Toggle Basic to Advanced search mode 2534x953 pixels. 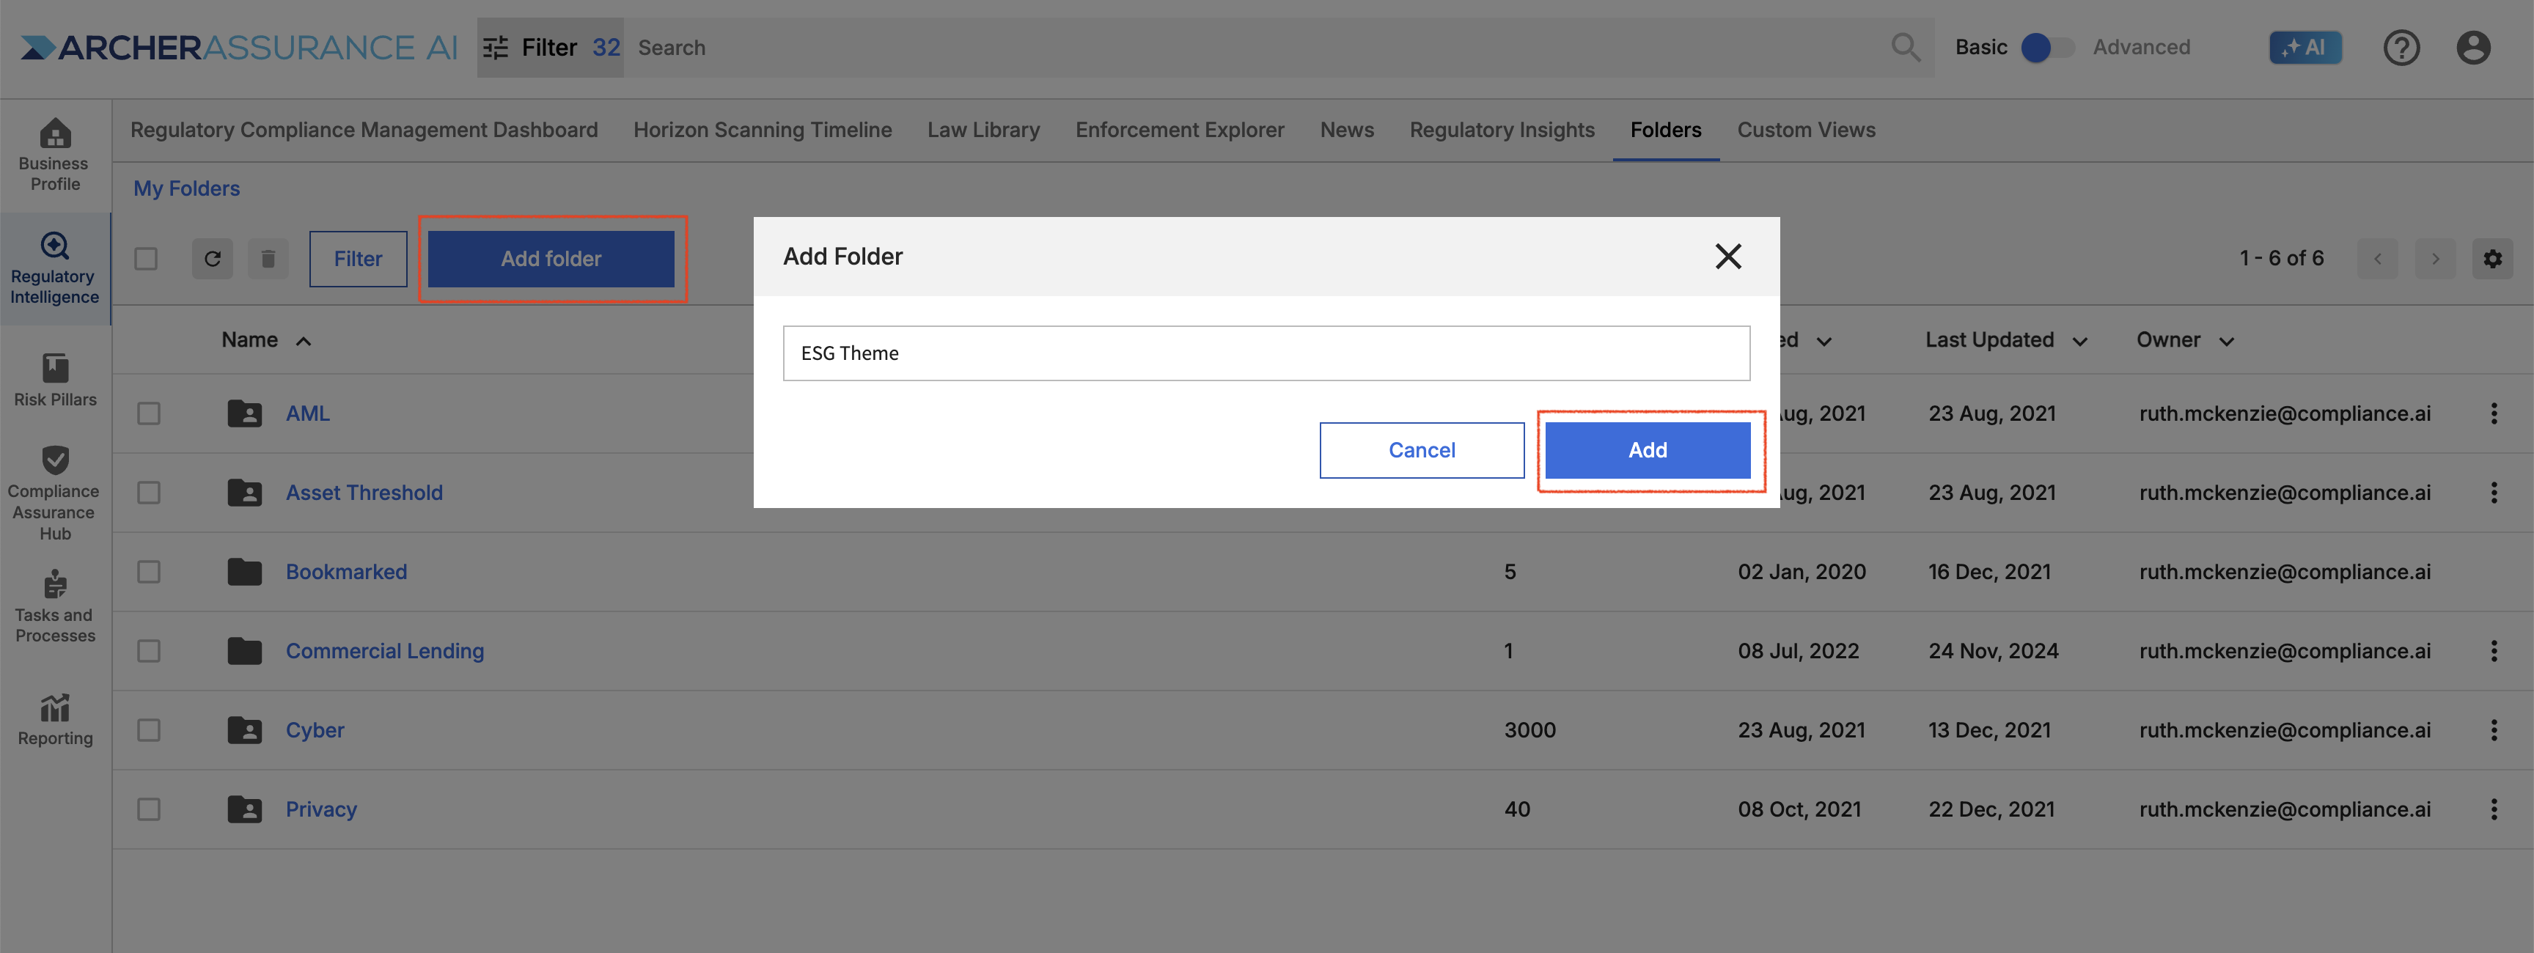click(2047, 47)
